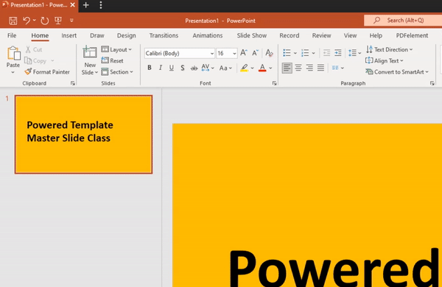
Task: Open the Transitions tab
Action: coord(164,35)
